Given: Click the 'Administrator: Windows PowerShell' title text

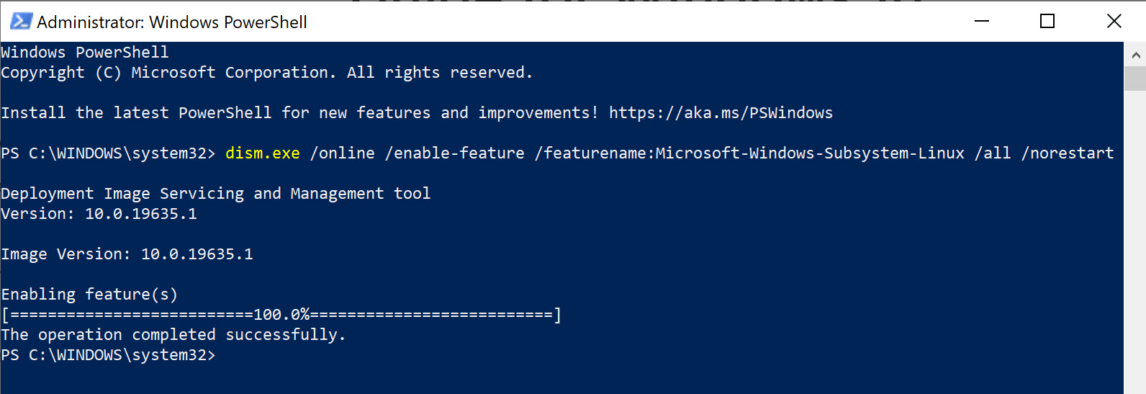Looking at the screenshot, I should pyautogui.click(x=172, y=22).
